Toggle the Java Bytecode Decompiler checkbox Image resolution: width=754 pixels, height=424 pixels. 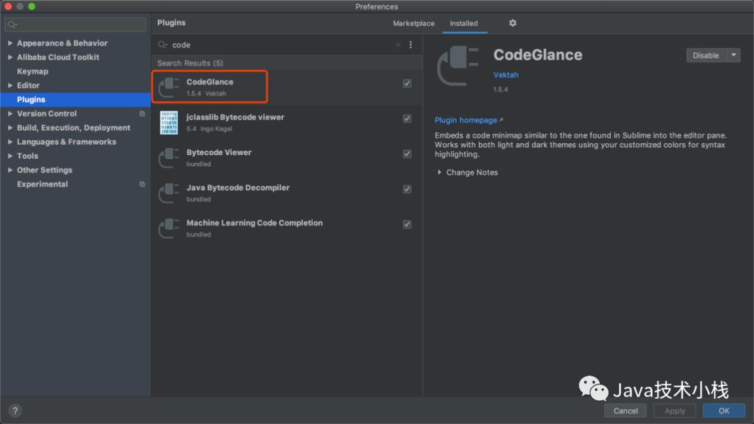pyautogui.click(x=407, y=189)
